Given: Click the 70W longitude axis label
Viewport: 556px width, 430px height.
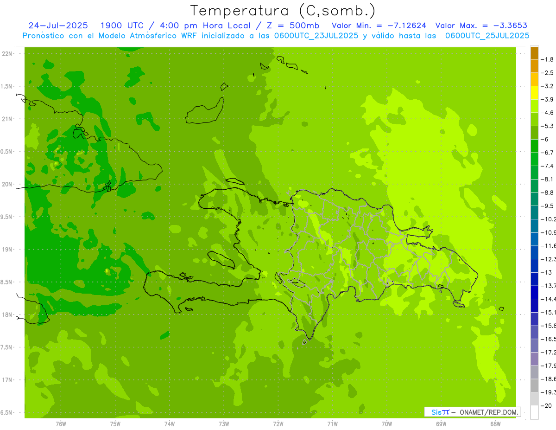Looking at the screenshot, I should point(387,424).
